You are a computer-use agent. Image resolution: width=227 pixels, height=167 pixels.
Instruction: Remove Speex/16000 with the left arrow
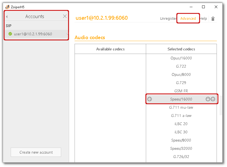[x=149, y=99]
